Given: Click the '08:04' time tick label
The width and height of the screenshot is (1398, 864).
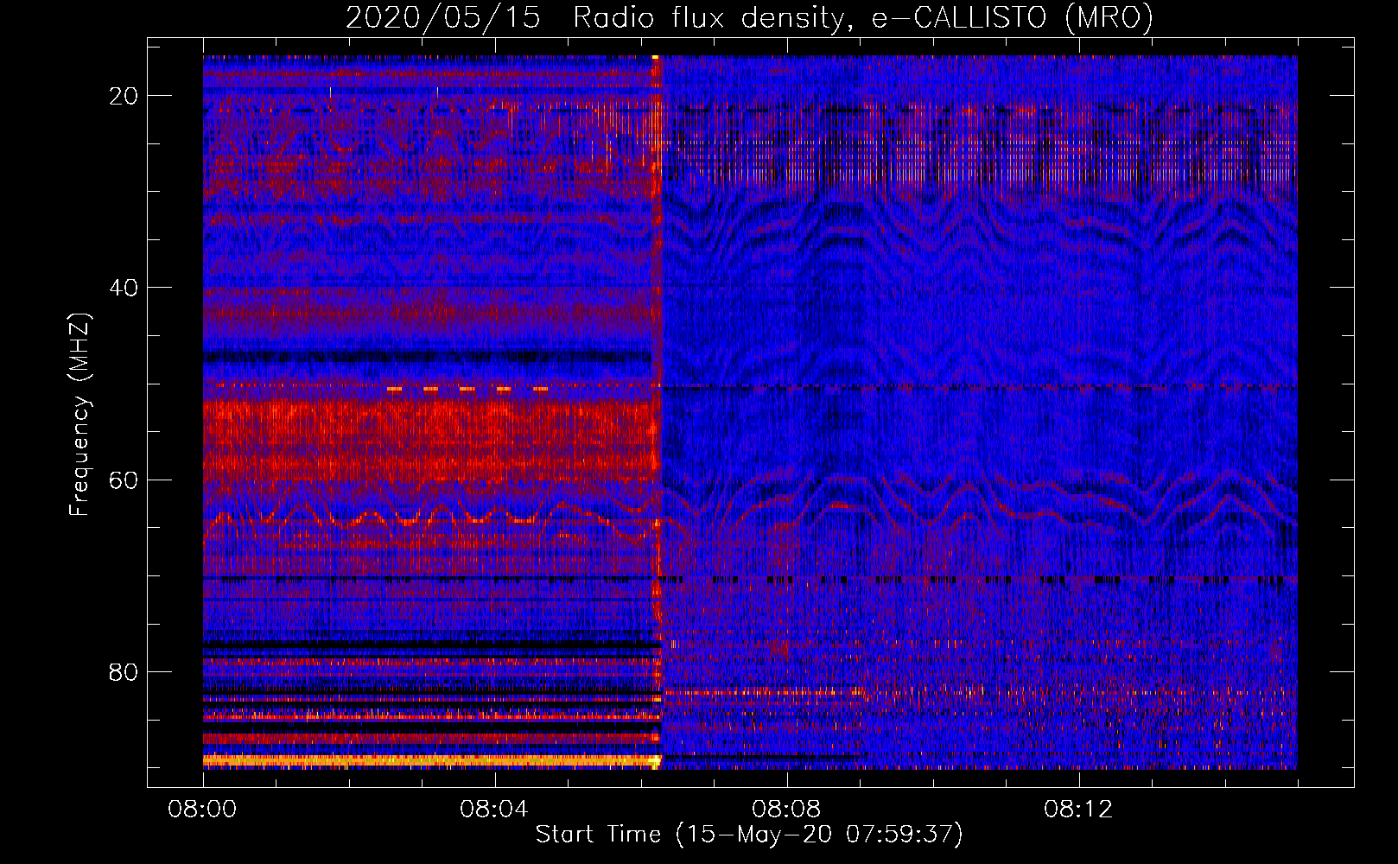Looking at the screenshot, I should 494,810.
